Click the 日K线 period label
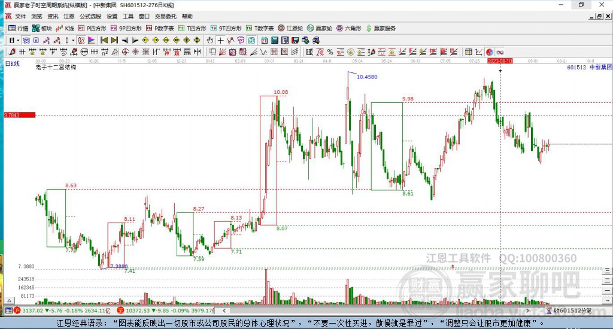Image resolution: width=613 pixels, height=329 pixels. pos(12,63)
